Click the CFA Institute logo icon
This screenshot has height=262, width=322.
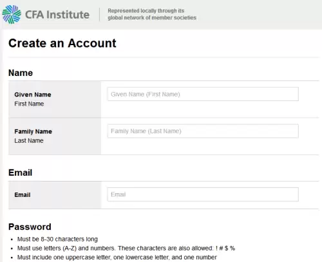(12, 14)
